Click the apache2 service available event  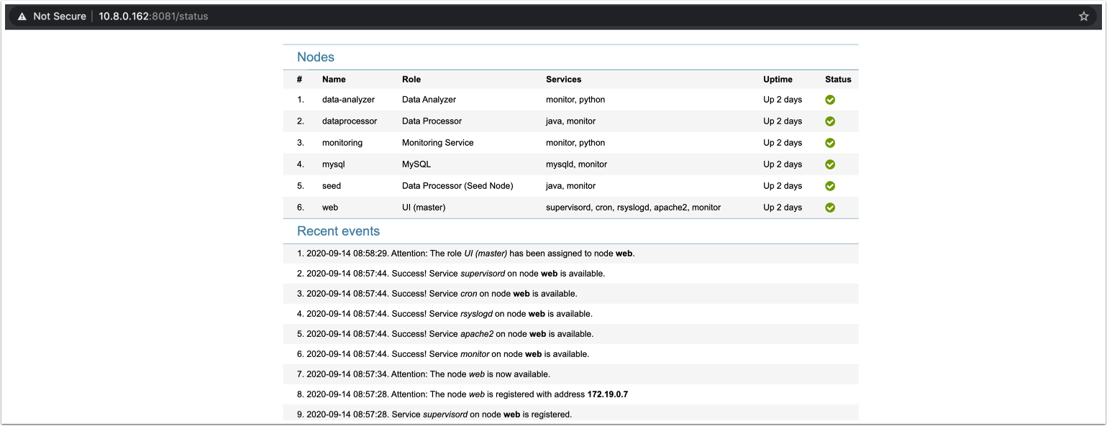point(450,334)
